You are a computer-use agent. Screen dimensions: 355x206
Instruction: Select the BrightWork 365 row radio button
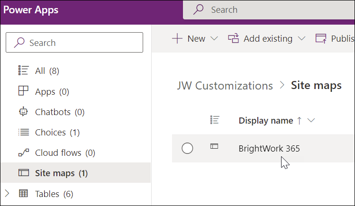click(x=187, y=148)
